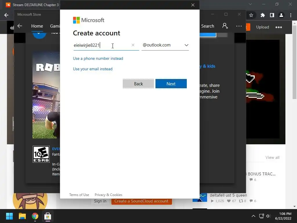This screenshot has width=297, height=223.
Task: Click the deltafell queen track thumbnail
Action: (x=200, y=197)
